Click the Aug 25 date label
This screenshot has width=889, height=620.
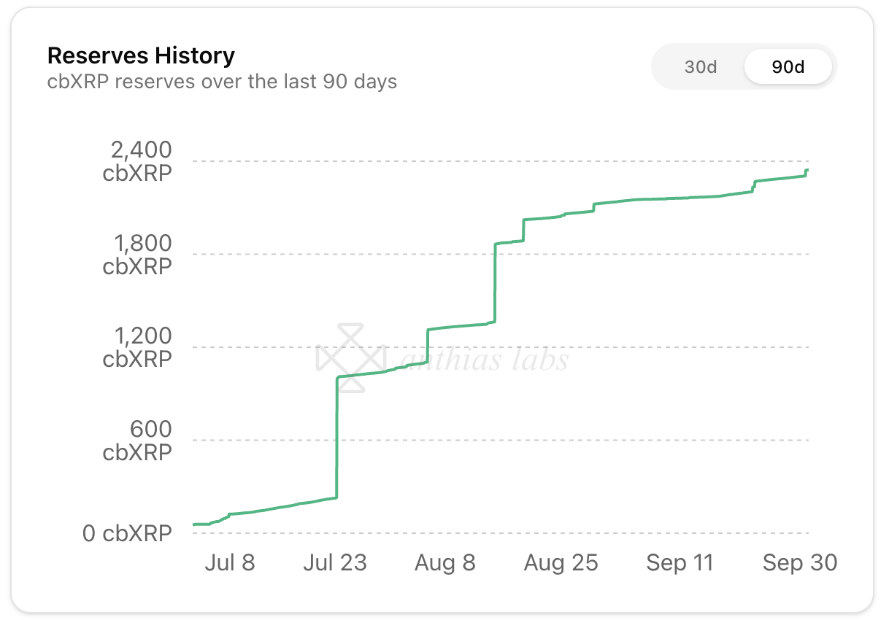(561, 562)
